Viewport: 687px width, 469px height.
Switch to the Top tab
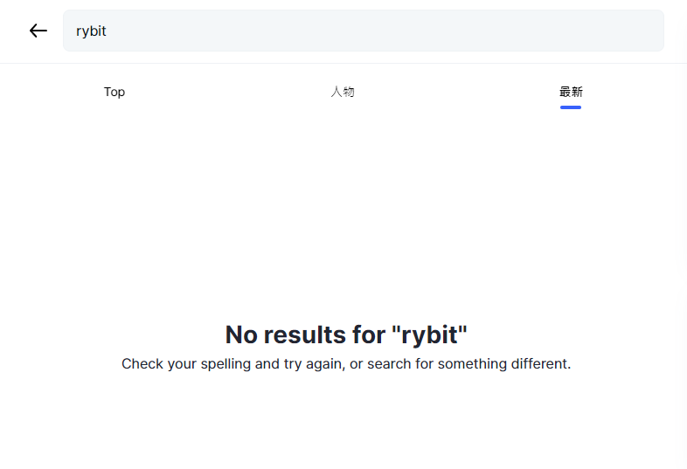114,92
